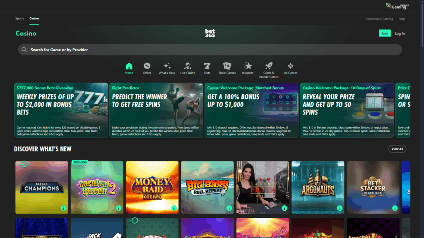Image resolution: width=424 pixels, height=238 pixels.
Task: Select the All Games icon
Action: 290,66
